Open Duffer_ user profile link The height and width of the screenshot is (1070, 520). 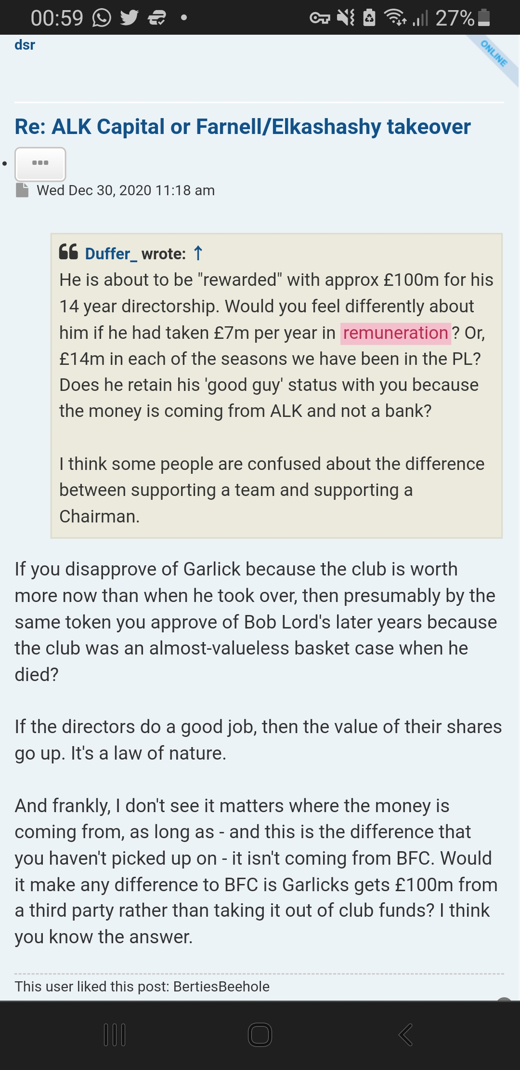111,254
